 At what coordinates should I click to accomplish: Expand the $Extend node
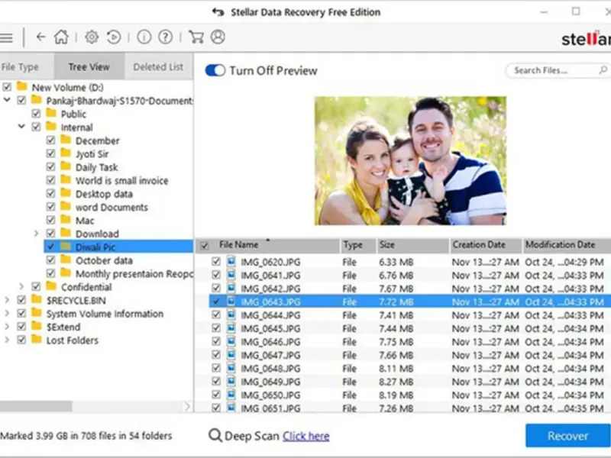click(7, 327)
